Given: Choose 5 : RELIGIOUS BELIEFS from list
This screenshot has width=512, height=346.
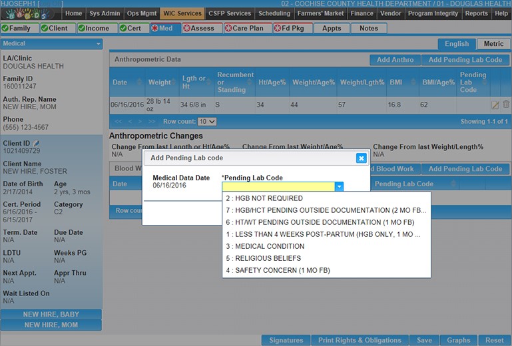Looking at the screenshot, I should 263,258.
